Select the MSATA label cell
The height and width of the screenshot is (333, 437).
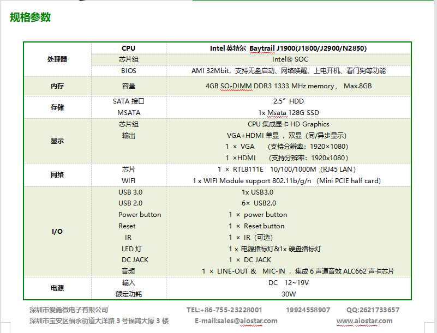tap(129, 113)
